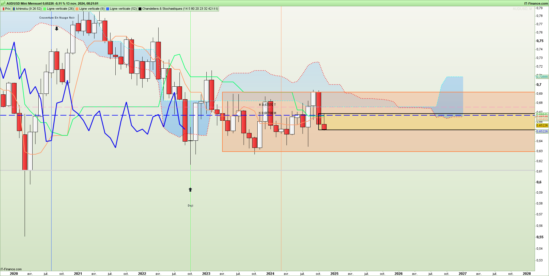This screenshot has width=549, height=276.
Task: Select the blue 0,65226 price label
Action: pyautogui.click(x=542, y=132)
